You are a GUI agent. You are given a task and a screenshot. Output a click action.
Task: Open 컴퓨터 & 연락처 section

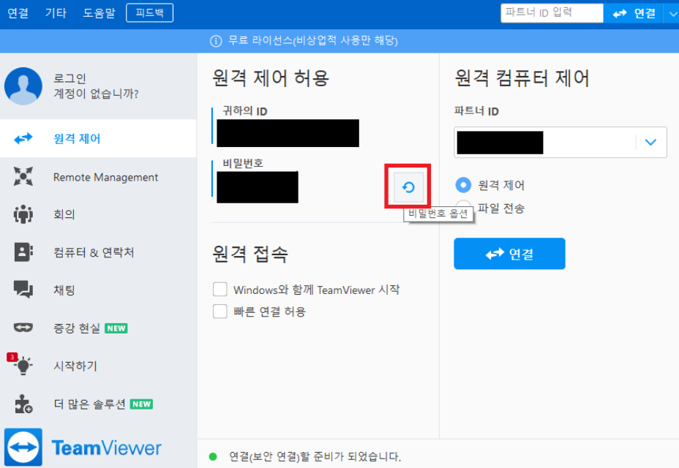tap(98, 252)
